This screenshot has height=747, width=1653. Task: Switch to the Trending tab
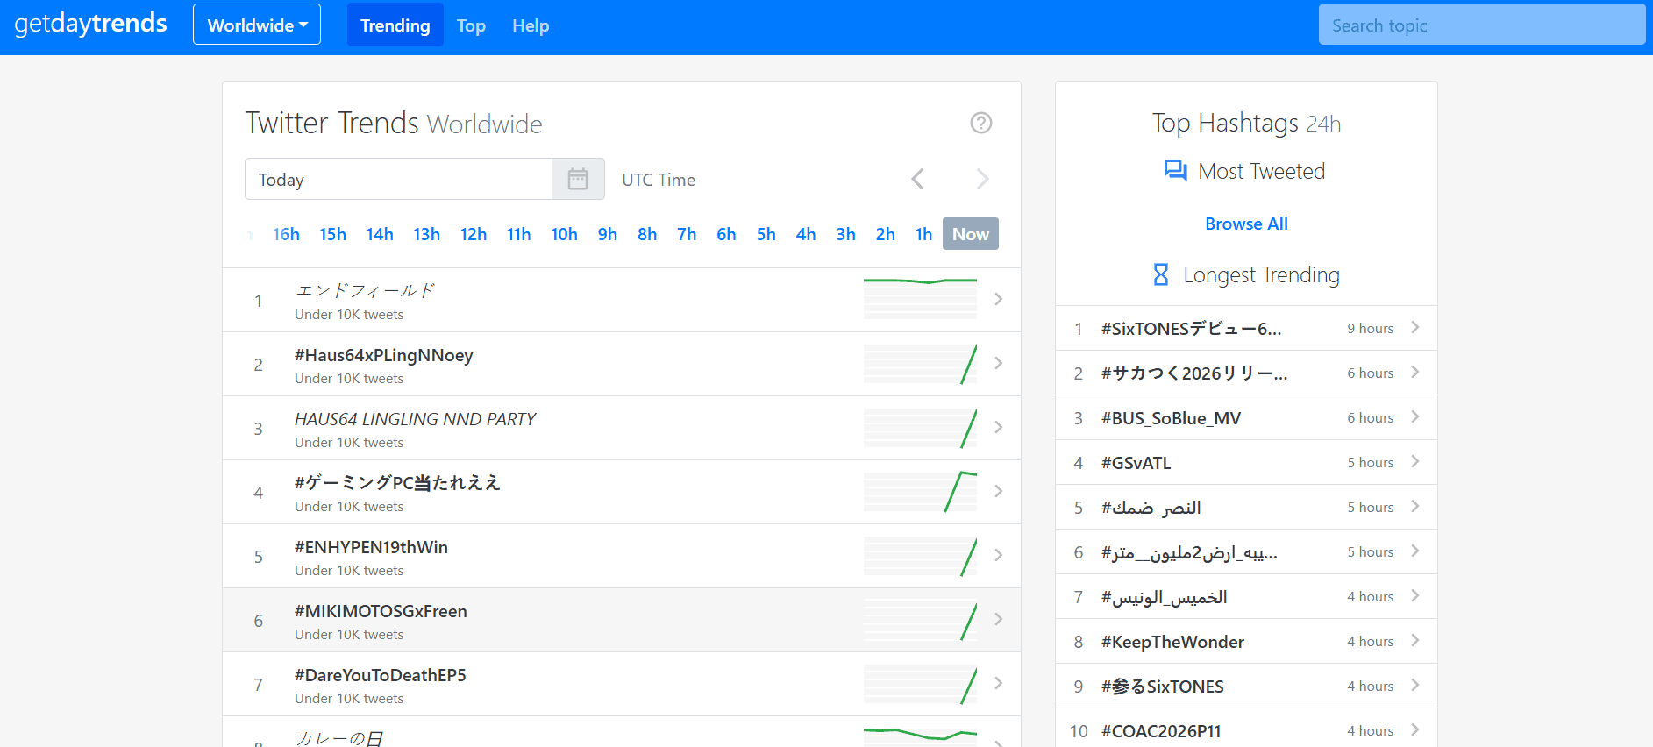(395, 25)
